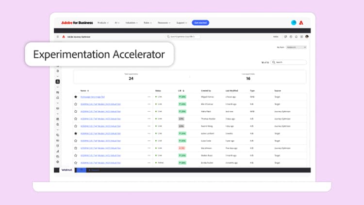
Task: Star the experiment modified 1 day ago
Action: pos(76,126)
